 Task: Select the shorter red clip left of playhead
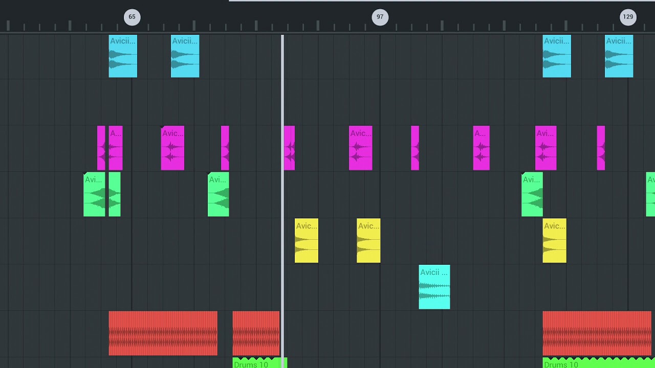point(256,333)
